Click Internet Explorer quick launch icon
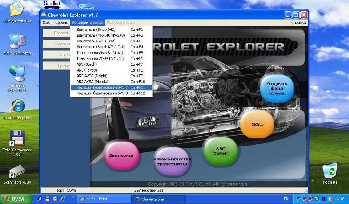Screen dimensions: 349x204 (x=63, y=199)
